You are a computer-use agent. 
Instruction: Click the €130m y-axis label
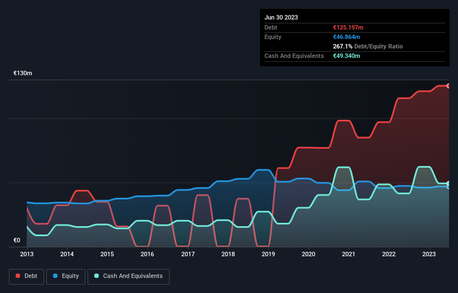pyautogui.click(x=23, y=73)
